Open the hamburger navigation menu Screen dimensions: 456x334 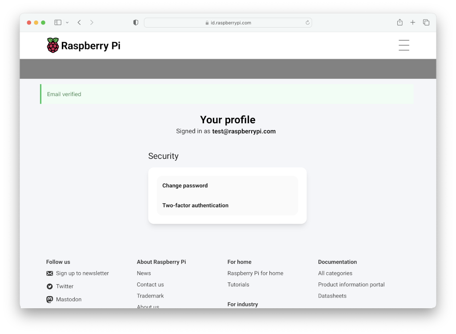pyautogui.click(x=403, y=45)
